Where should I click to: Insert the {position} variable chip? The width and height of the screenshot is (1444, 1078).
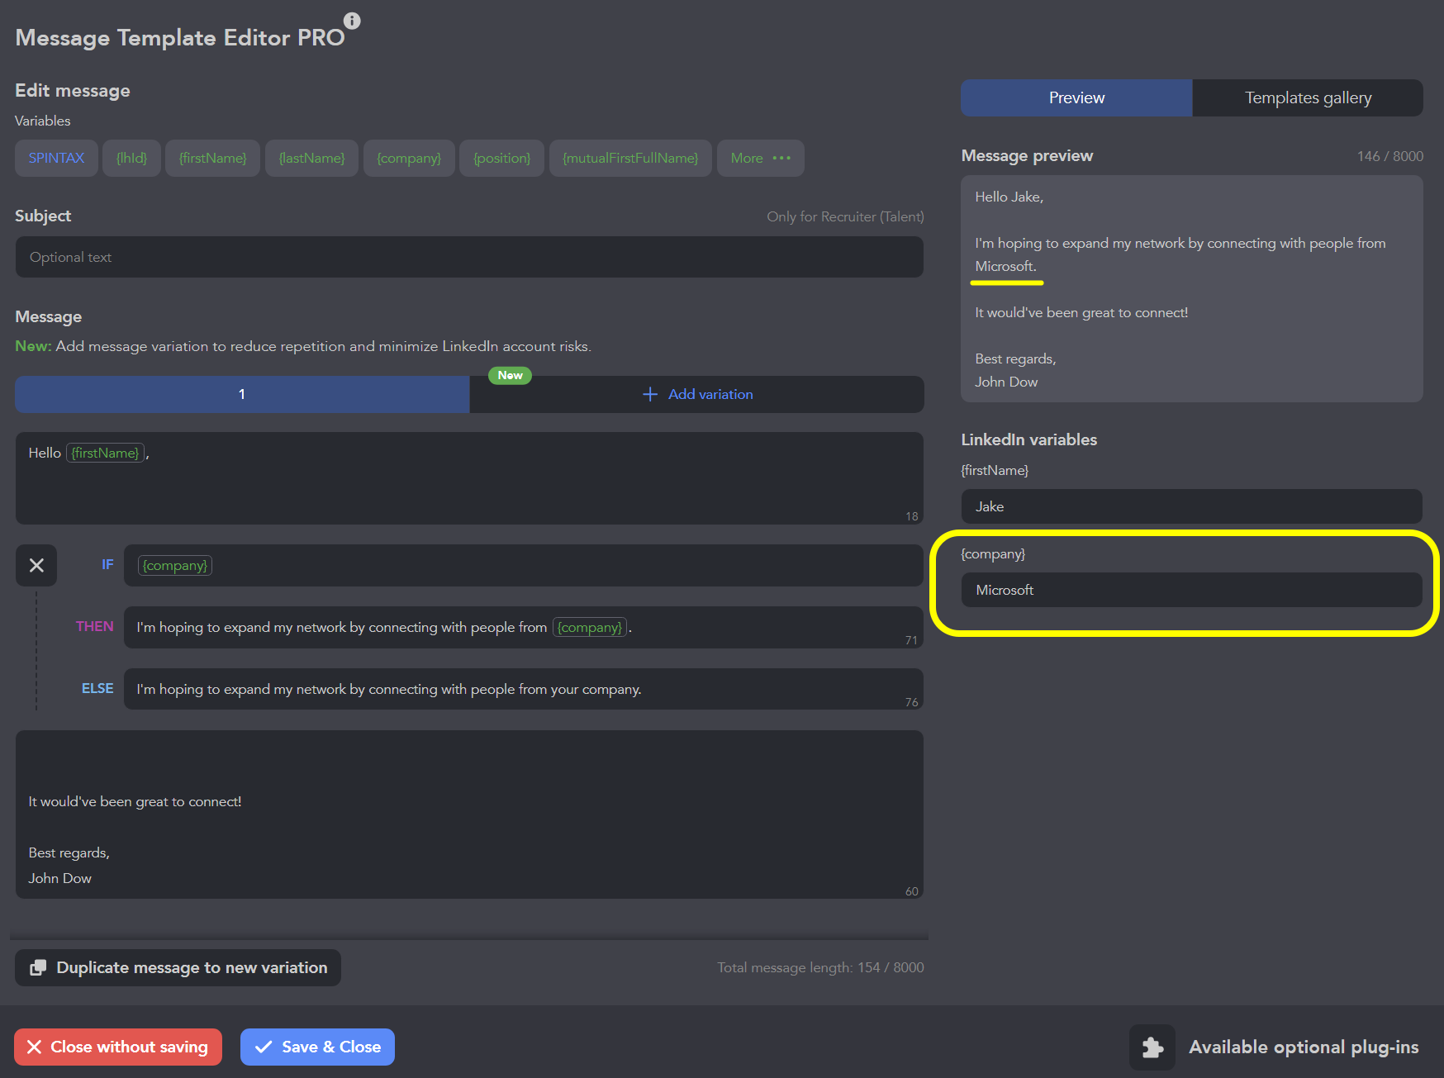[501, 158]
